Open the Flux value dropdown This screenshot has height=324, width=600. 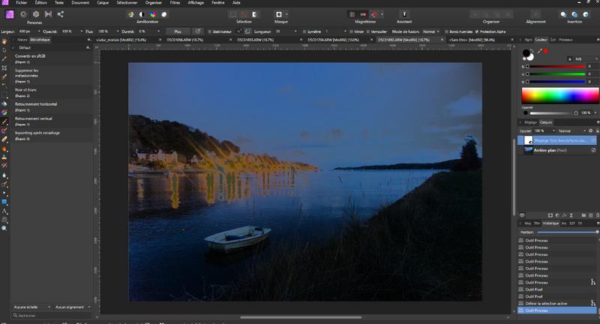[118, 31]
